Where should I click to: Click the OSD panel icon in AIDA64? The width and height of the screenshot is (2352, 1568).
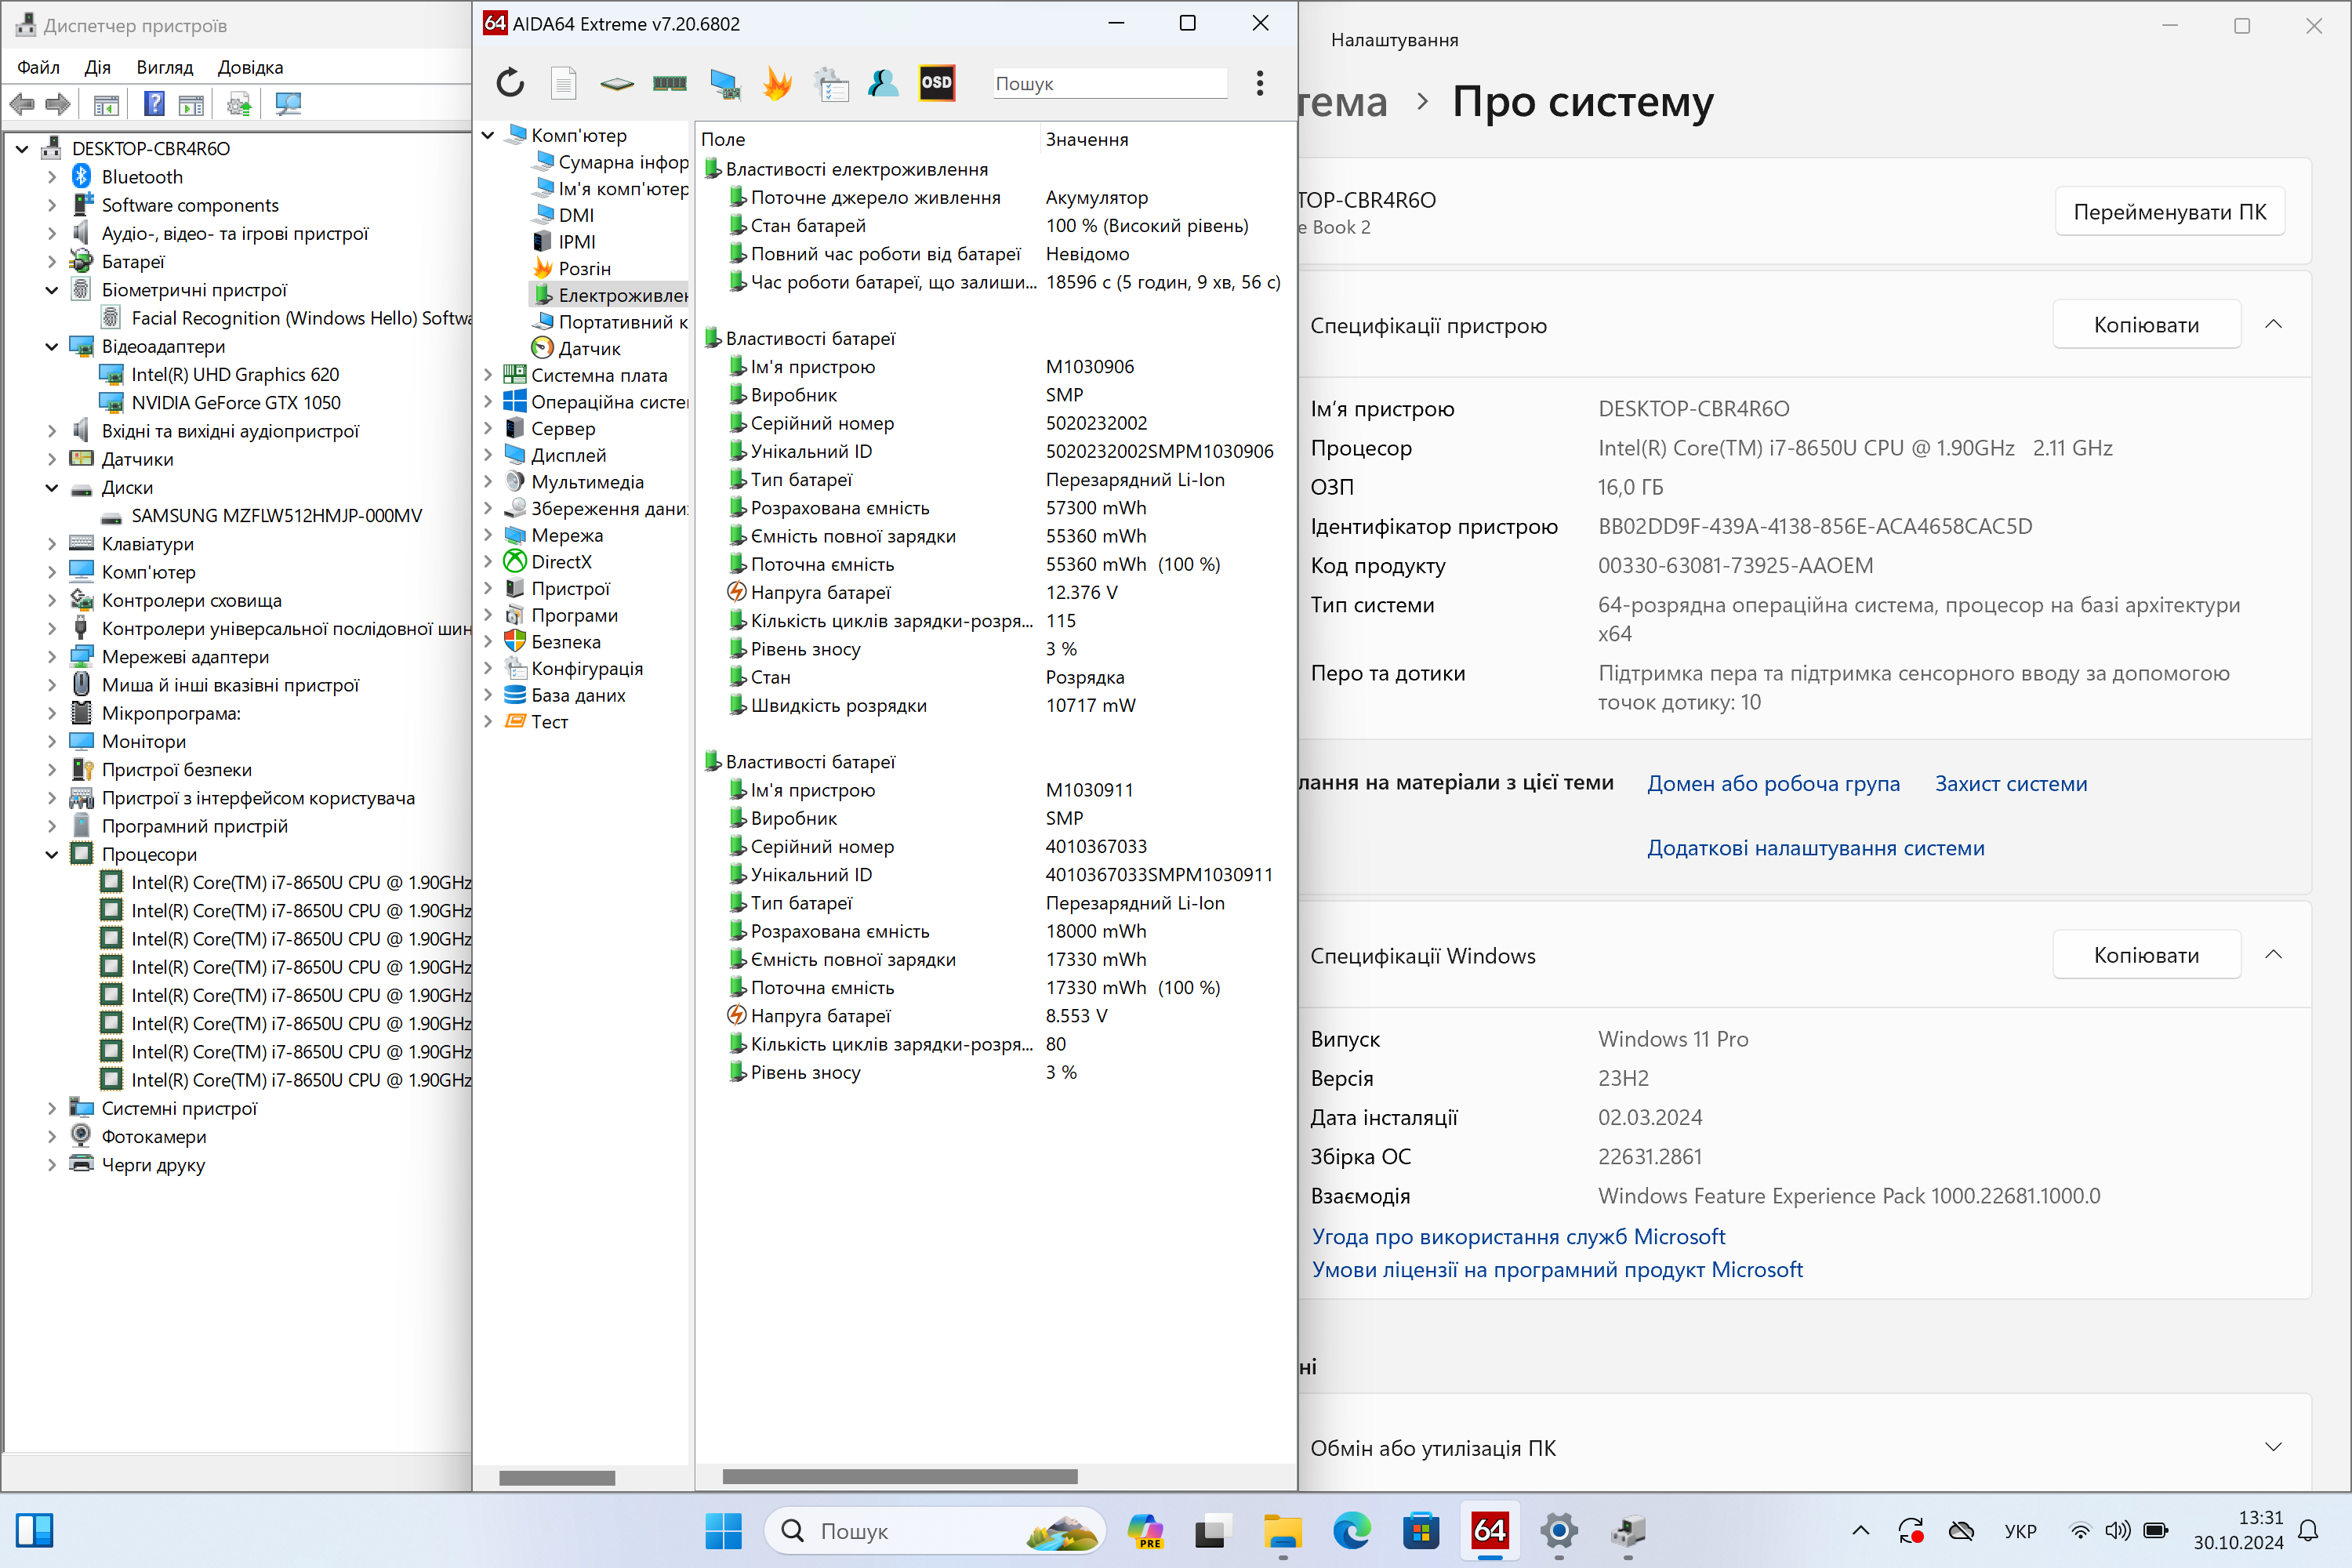[x=936, y=83]
